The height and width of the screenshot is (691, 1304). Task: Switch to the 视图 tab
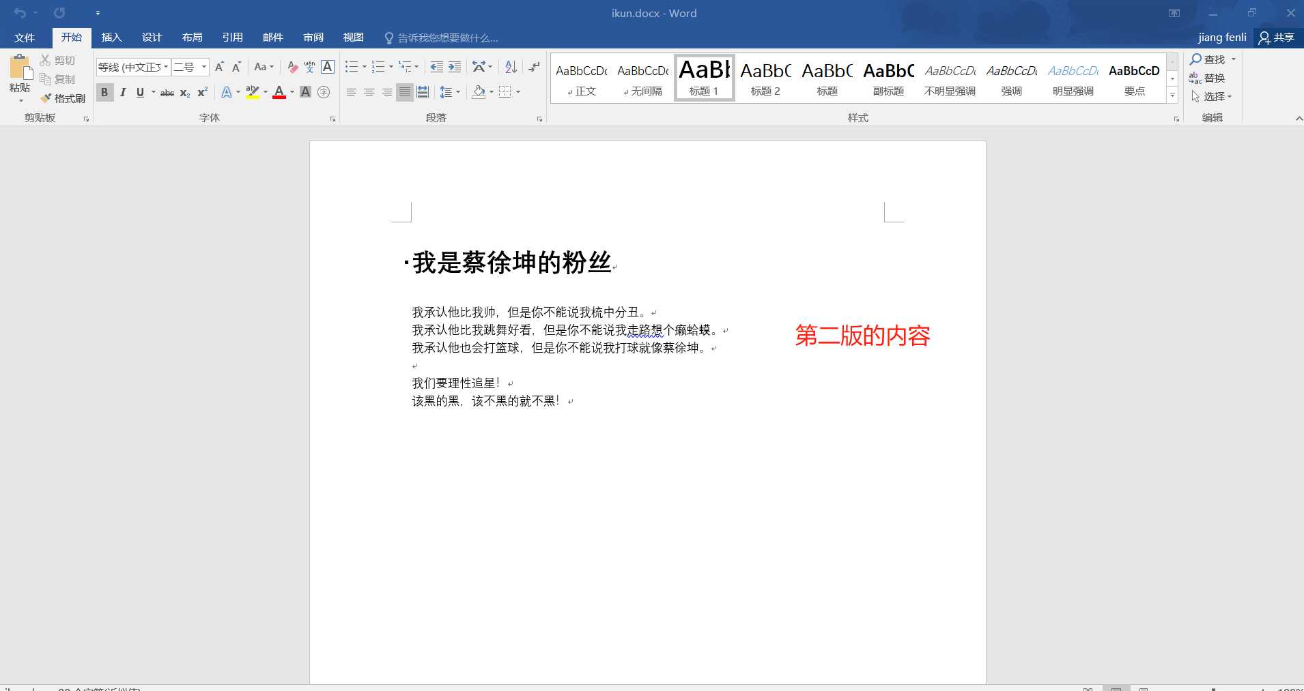click(353, 38)
